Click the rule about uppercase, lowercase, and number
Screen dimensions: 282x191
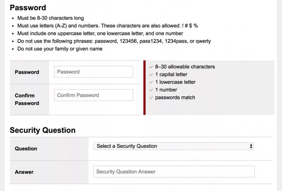click(100, 34)
